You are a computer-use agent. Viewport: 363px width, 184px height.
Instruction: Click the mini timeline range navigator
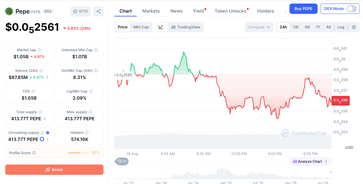click(x=223, y=173)
